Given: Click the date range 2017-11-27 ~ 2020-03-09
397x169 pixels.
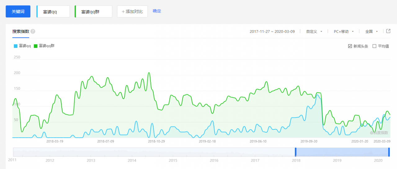Looking at the screenshot, I should (x=272, y=31).
